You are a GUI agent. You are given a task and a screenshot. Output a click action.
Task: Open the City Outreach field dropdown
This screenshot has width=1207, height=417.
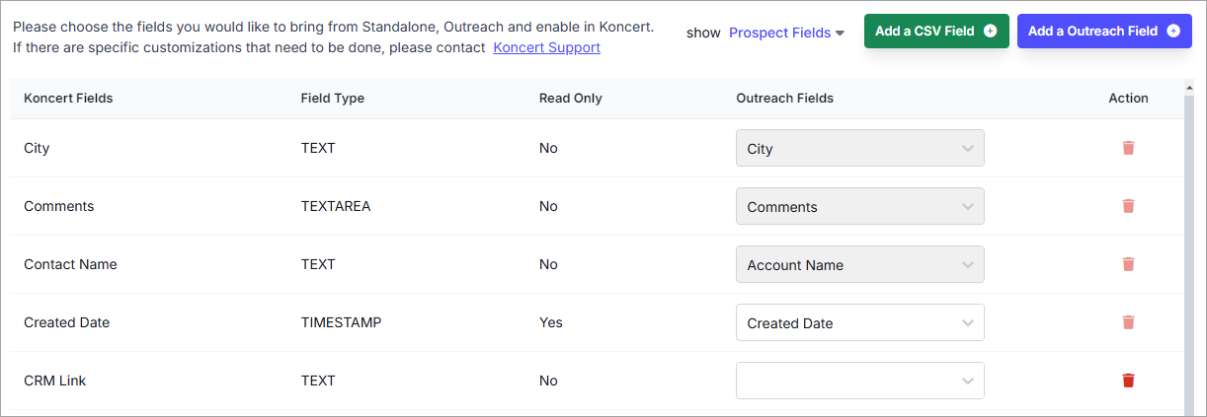click(860, 149)
